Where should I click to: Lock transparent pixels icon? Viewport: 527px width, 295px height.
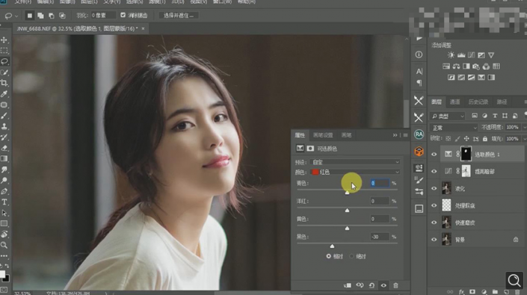click(x=448, y=139)
